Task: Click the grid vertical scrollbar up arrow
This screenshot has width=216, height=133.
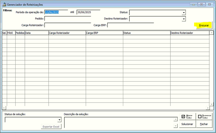Action: tap(212, 33)
